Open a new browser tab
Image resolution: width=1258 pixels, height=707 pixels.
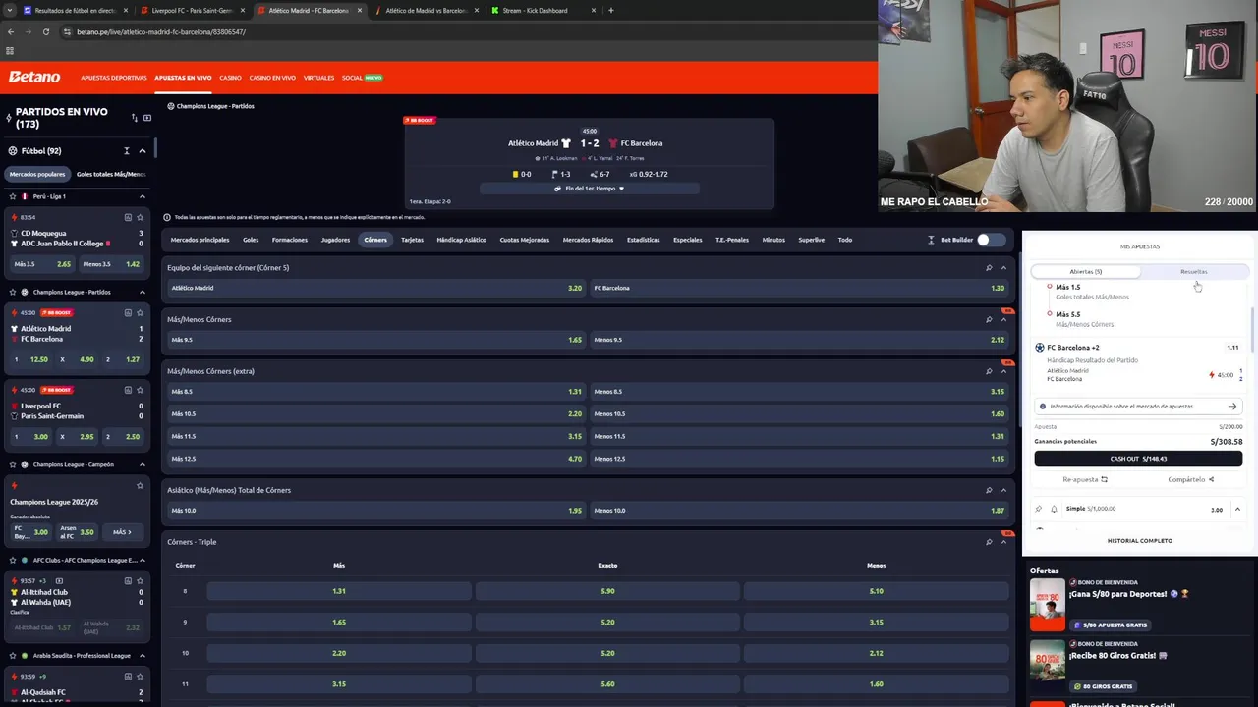(x=611, y=10)
